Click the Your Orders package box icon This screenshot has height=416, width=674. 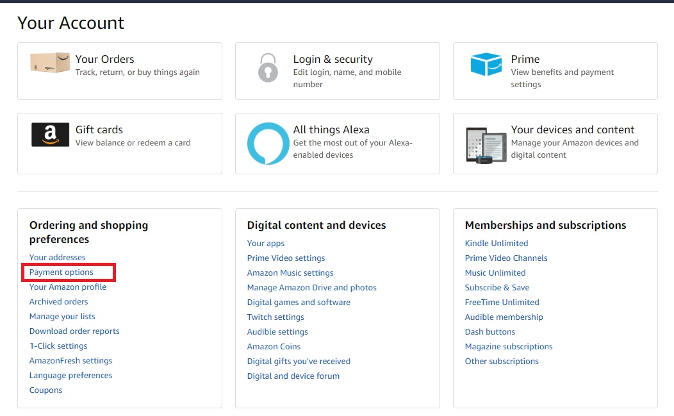(x=50, y=63)
